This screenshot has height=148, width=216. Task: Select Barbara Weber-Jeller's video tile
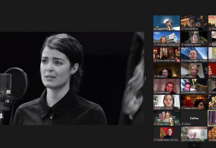tap(166, 54)
